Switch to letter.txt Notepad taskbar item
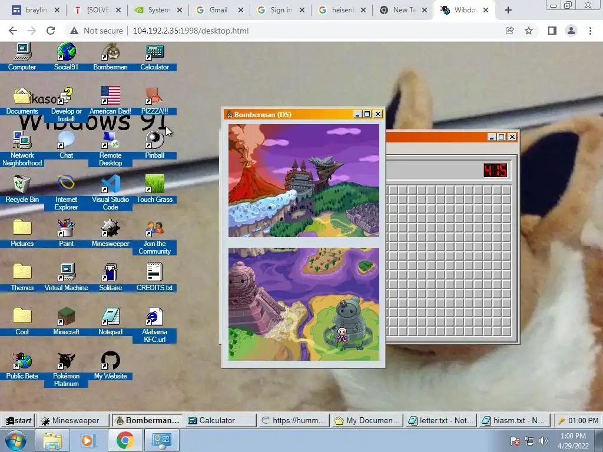The width and height of the screenshot is (603, 452). (x=441, y=420)
